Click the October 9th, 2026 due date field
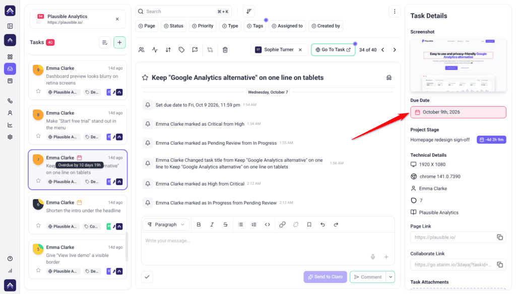The height and width of the screenshot is (294, 516). [458, 112]
